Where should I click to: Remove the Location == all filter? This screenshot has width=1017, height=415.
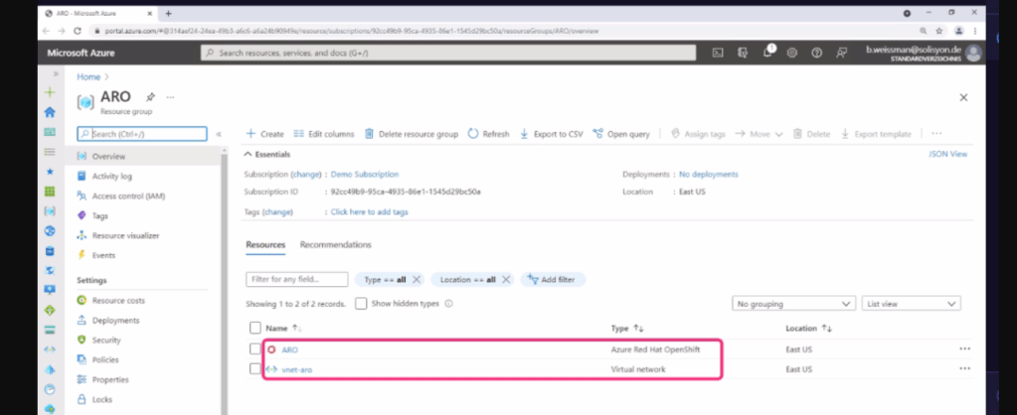tap(506, 280)
